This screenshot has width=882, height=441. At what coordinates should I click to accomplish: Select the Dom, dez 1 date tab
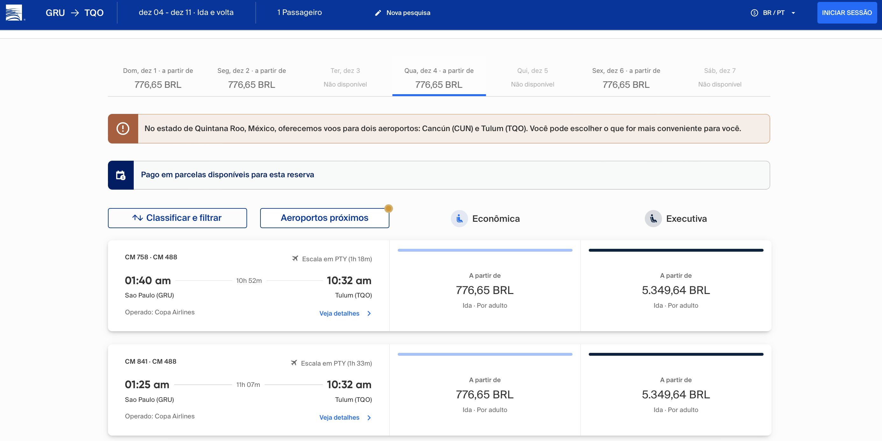(158, 78)
